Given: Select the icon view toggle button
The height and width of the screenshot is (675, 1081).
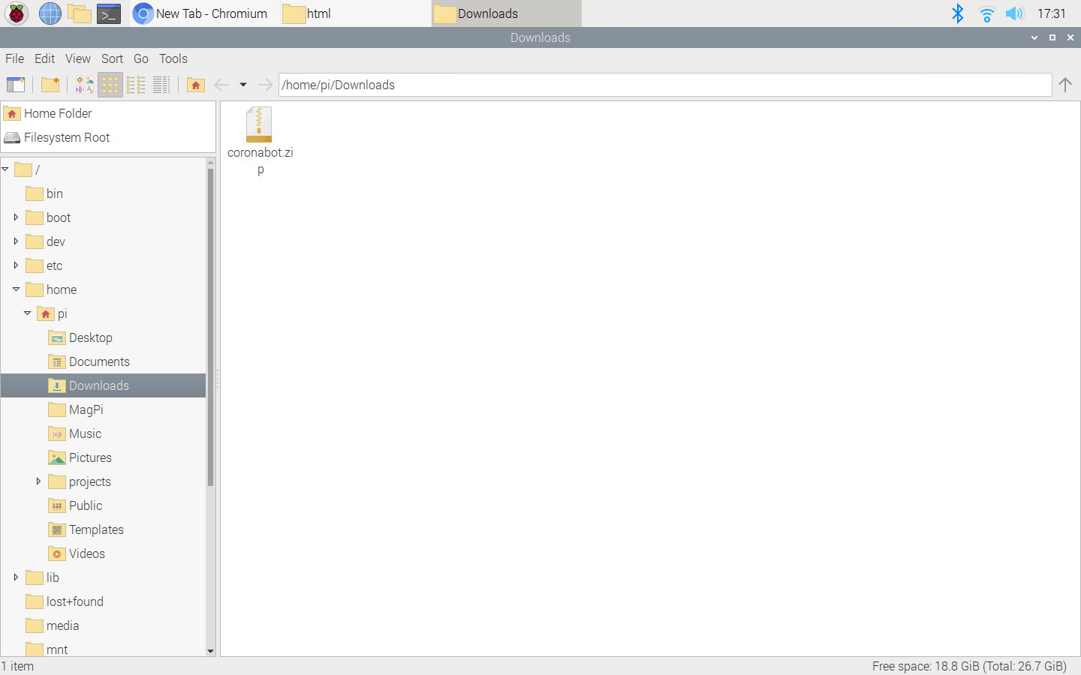Looking at the screenshot, I should [110, 85].
